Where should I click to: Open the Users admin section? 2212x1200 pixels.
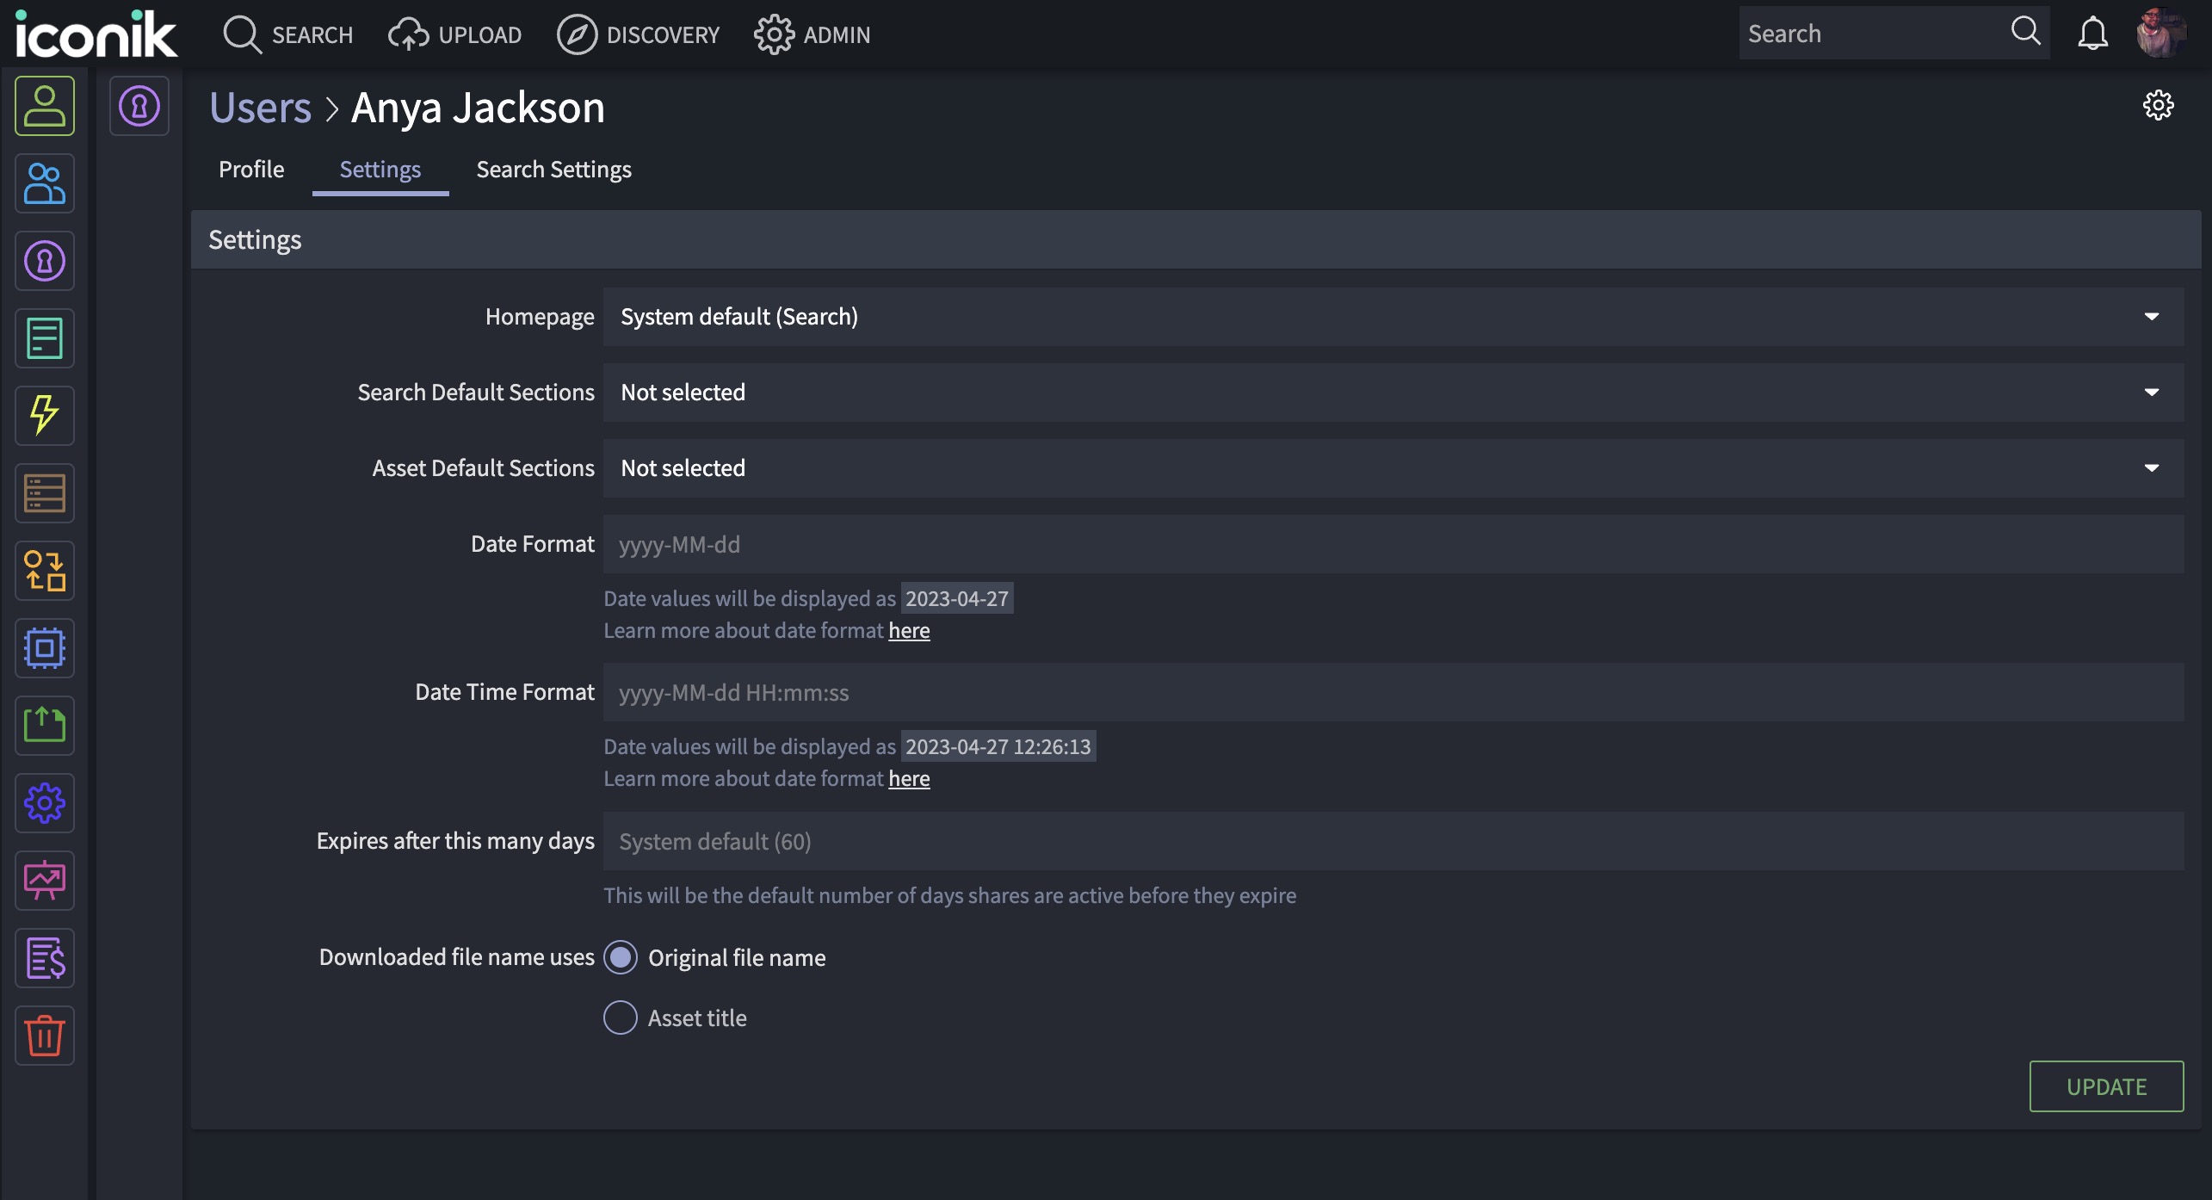pyautogui.click(x=44, y=105)
